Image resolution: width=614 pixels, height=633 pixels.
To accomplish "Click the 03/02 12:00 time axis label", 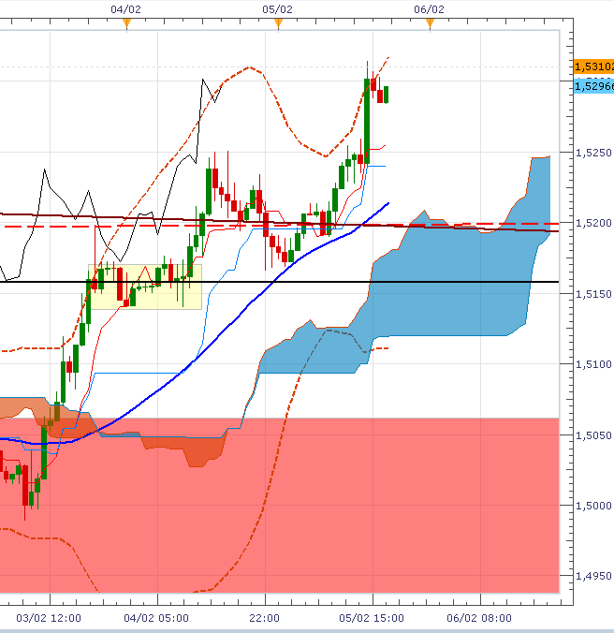I will [49, 618].
